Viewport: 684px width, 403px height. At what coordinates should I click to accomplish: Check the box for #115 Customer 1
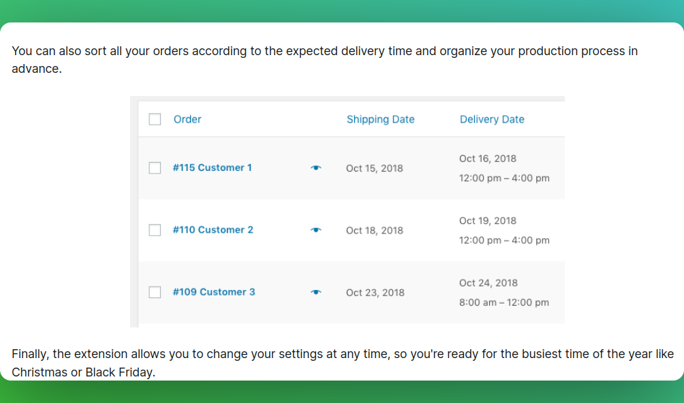click(x=155, y=167)
